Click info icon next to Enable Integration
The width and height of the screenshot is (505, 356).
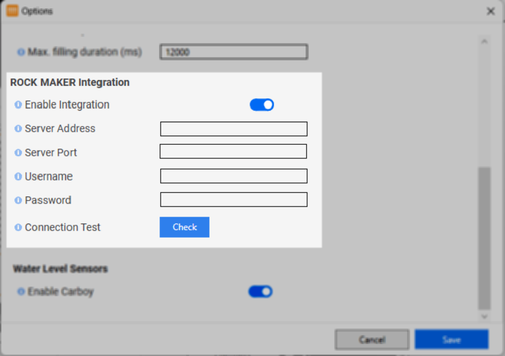18,105
